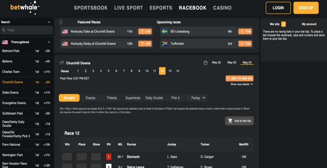Click the shopping cart icon in Add to bet slip

(230, 121)
